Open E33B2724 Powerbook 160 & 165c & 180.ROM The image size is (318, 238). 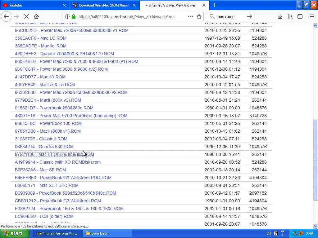coord(69,209)
